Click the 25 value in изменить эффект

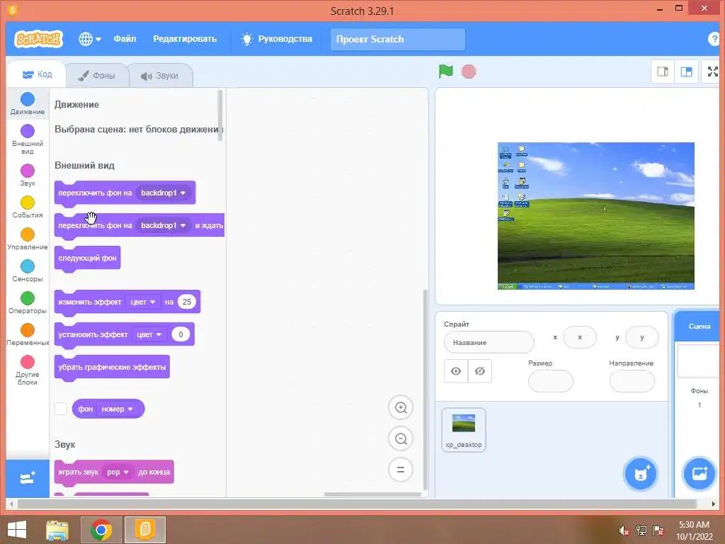(x=187, y=302)
